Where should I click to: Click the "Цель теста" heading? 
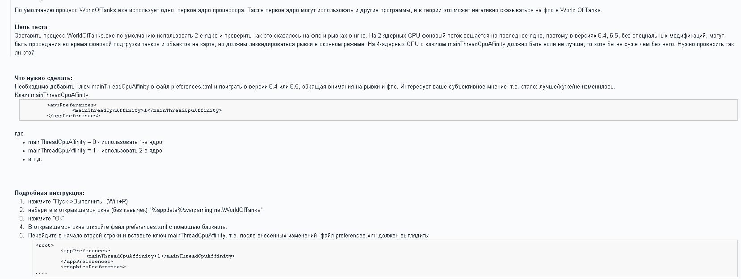(31, 27)
